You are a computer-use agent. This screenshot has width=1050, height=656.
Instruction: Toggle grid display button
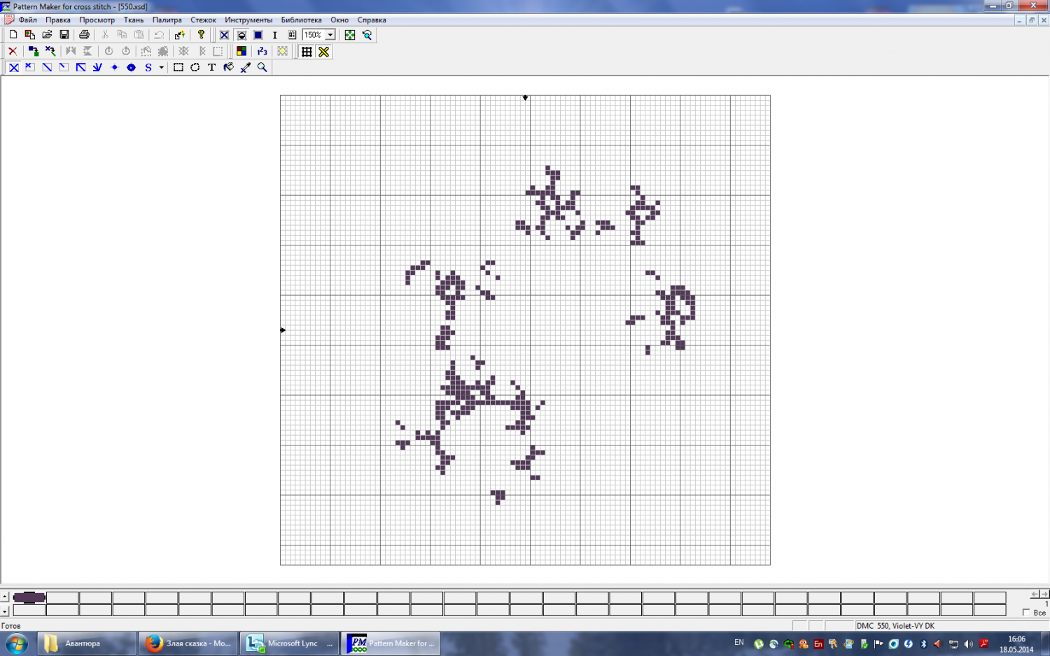click(307, 52)
